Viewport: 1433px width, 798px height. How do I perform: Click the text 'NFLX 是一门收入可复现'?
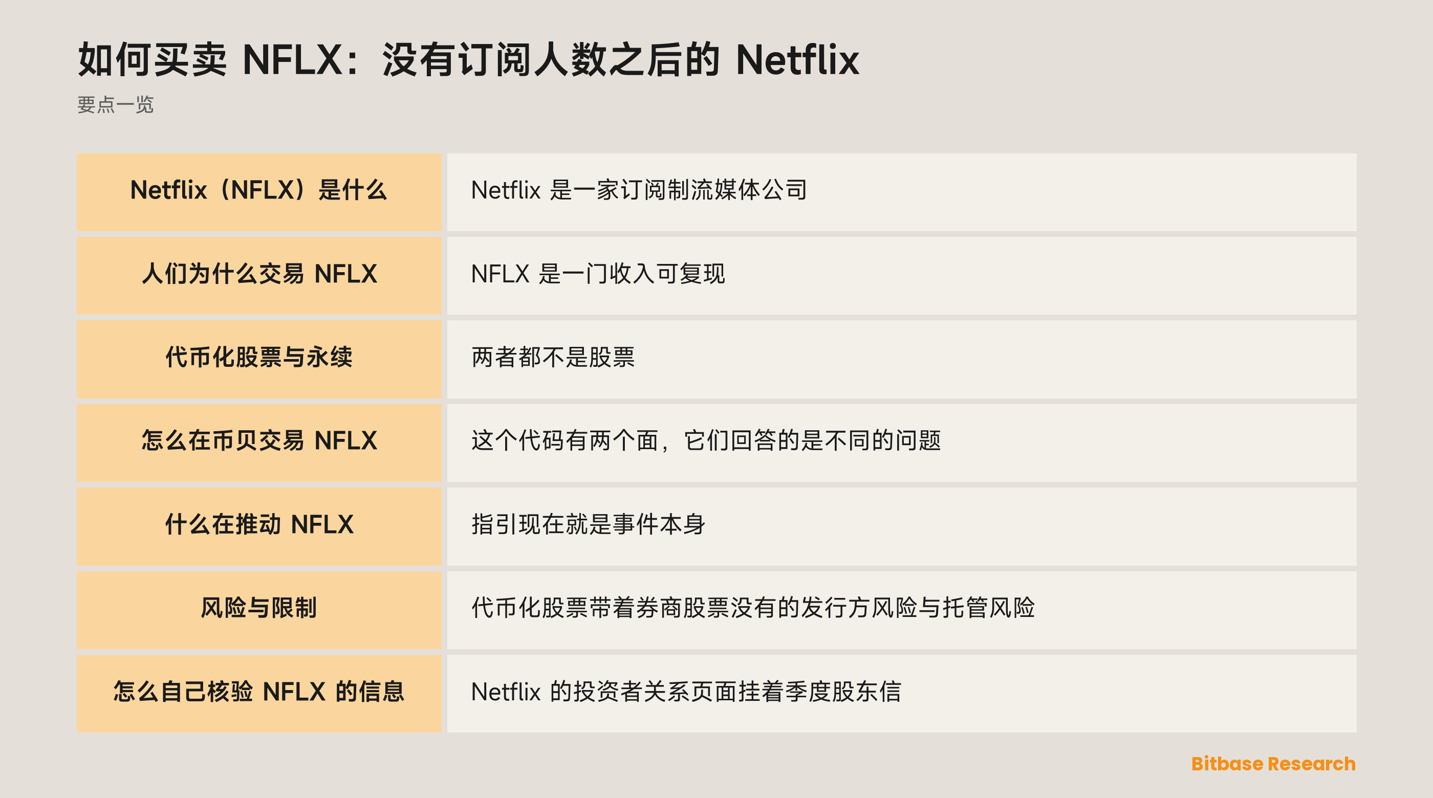(x=598, y=274)
